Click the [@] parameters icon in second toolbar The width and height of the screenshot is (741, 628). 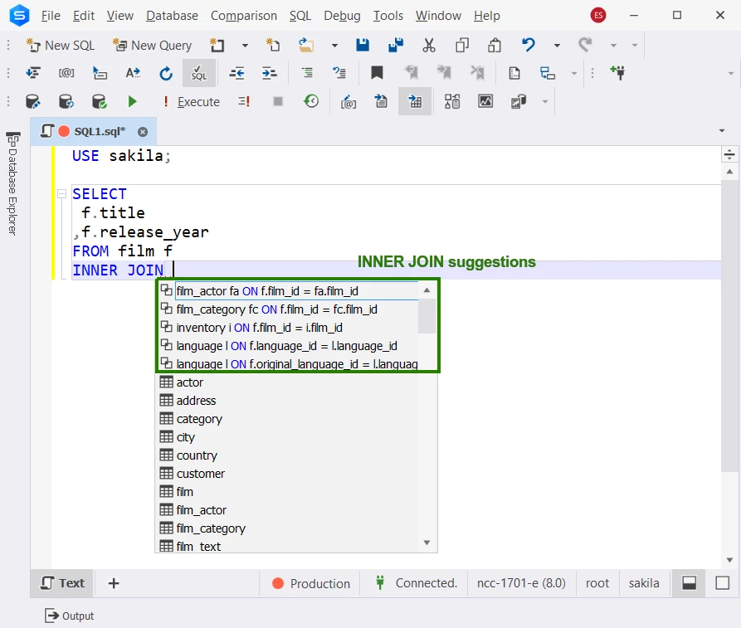[66, 73]
